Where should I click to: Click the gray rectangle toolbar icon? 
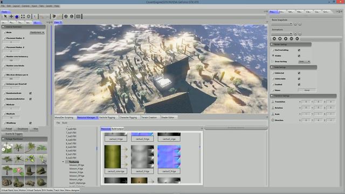[x=78, y=17]
